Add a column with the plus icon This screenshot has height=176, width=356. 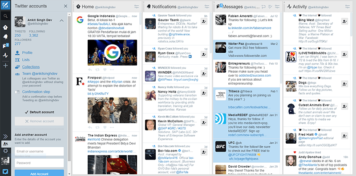pos(5,66)
